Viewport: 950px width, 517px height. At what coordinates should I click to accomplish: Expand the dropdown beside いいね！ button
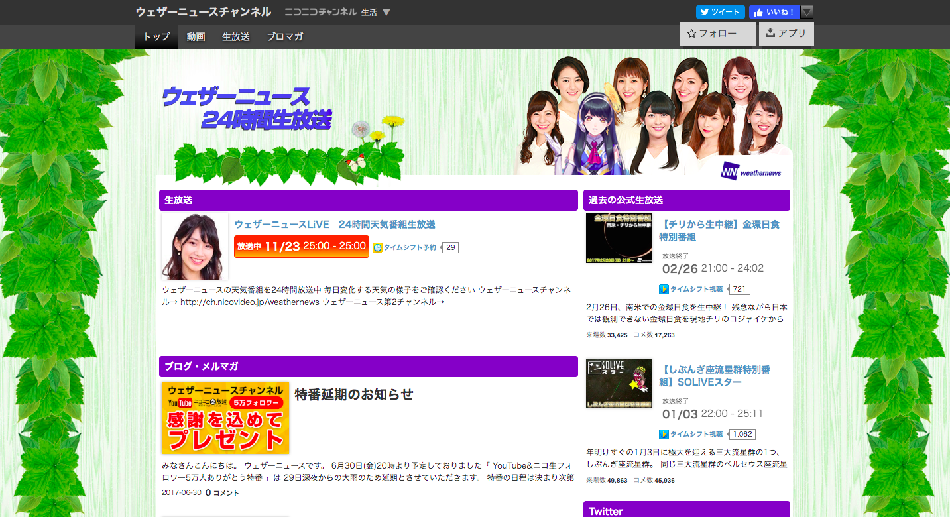pyautogui.click(x=807, y=12)
